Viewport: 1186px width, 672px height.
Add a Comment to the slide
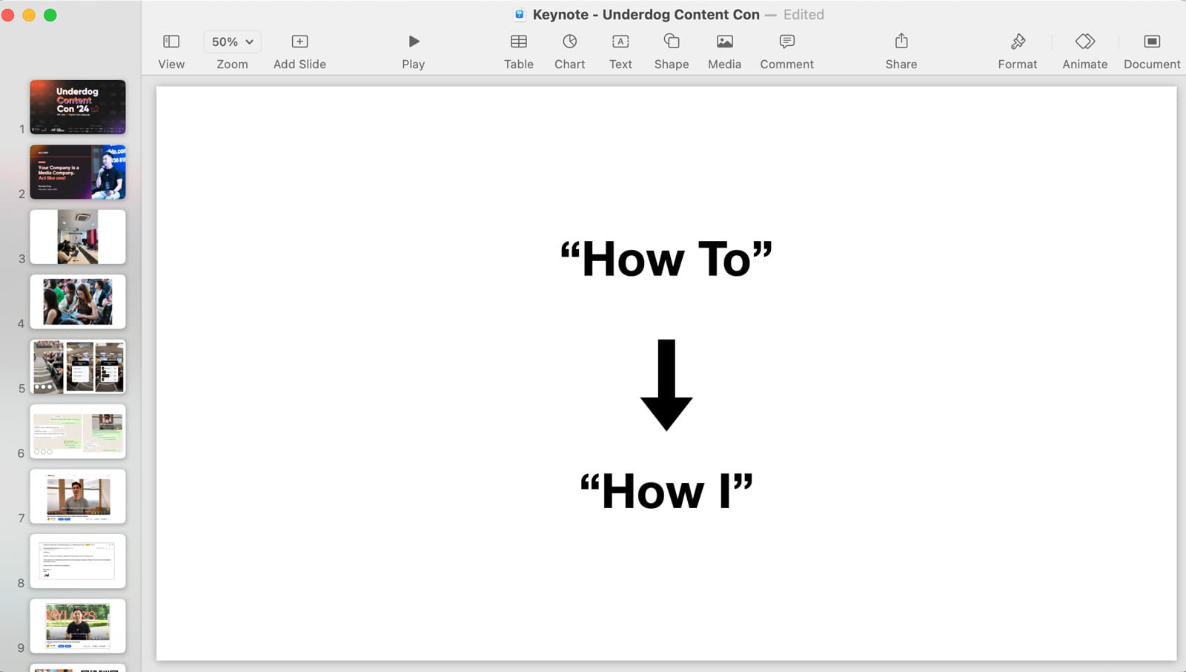point(787,42)
